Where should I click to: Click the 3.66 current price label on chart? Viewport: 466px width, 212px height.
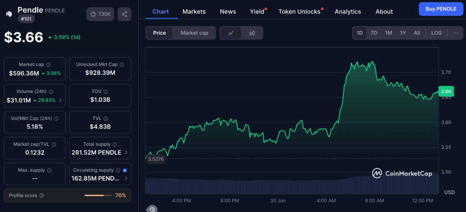[446, 91]
